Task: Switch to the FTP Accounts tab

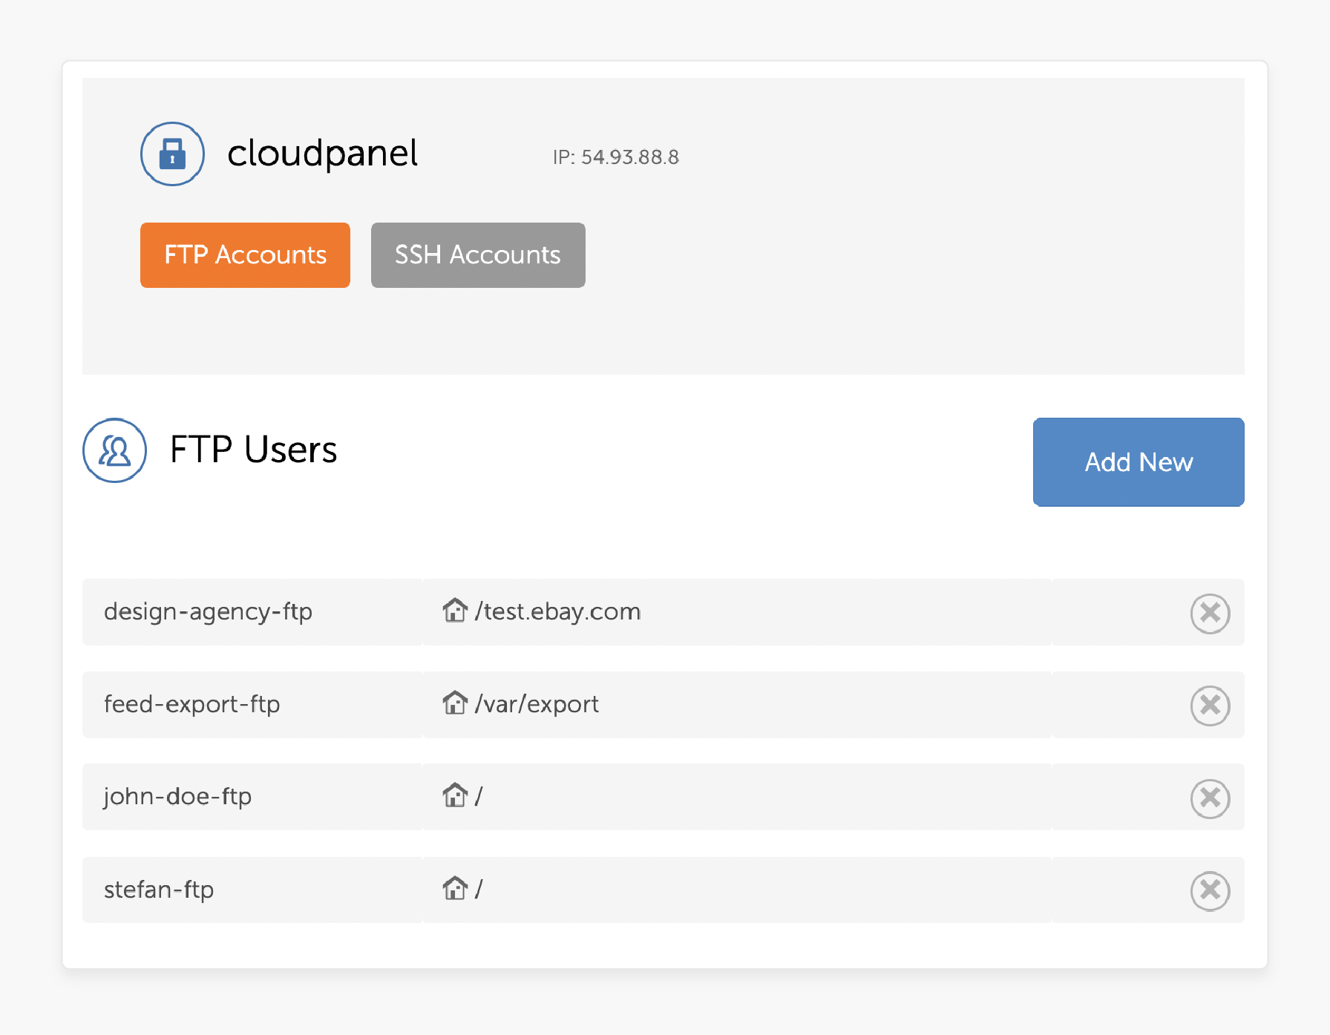Action: click(245, 255)
